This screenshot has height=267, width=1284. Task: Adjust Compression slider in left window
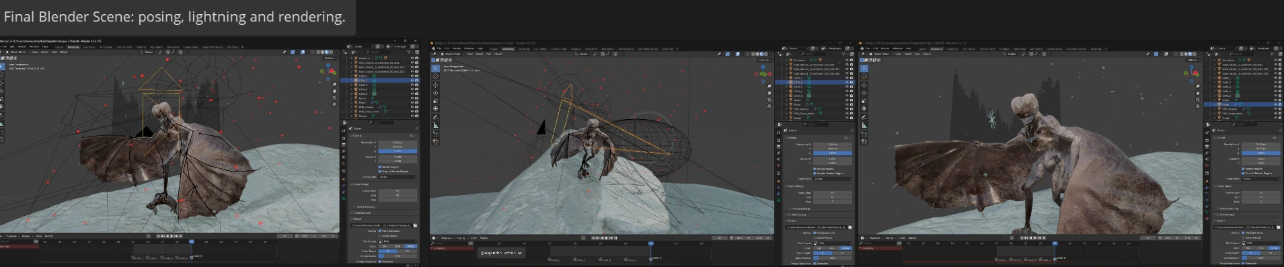click(x=398, y=256)
